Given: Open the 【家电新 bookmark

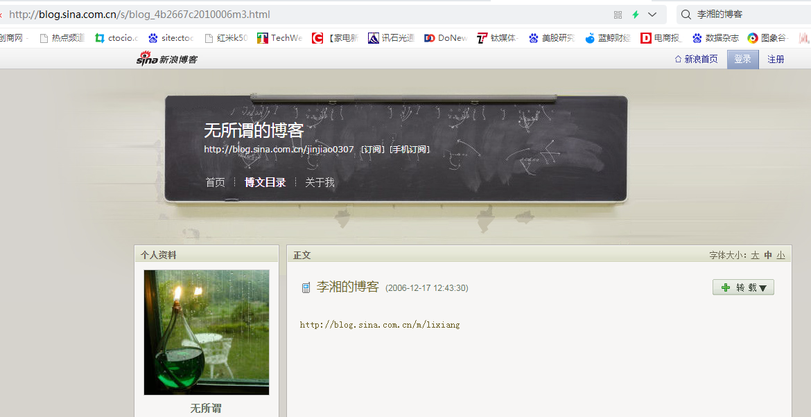Looking at the screenshot, I should (x=335, y=37).
